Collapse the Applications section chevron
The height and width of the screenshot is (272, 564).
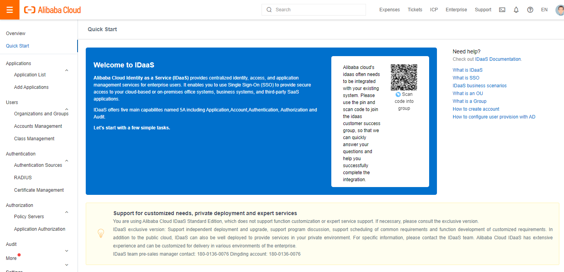67,71
